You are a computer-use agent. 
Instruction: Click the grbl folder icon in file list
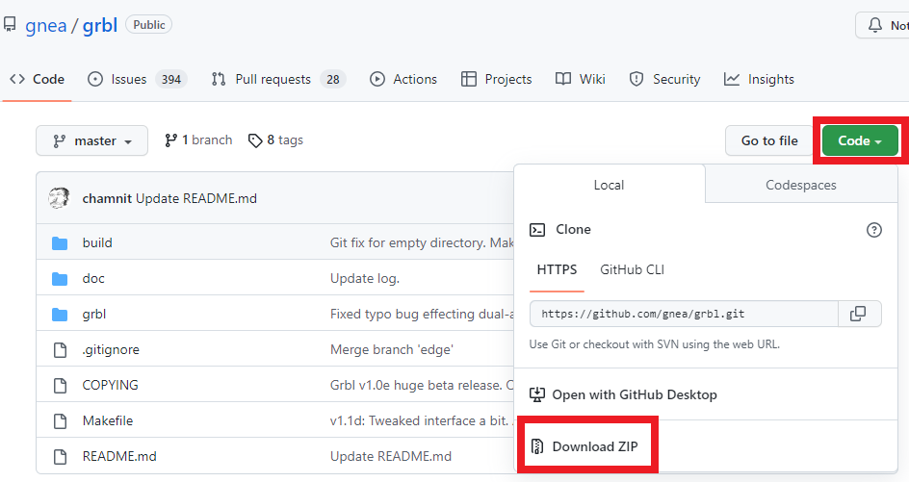click(60, 315)
